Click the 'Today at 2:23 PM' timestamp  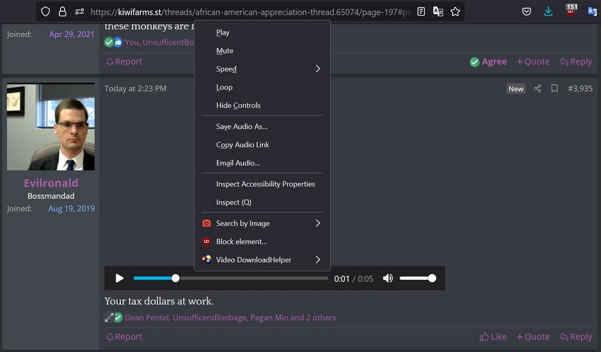[136, 89]
